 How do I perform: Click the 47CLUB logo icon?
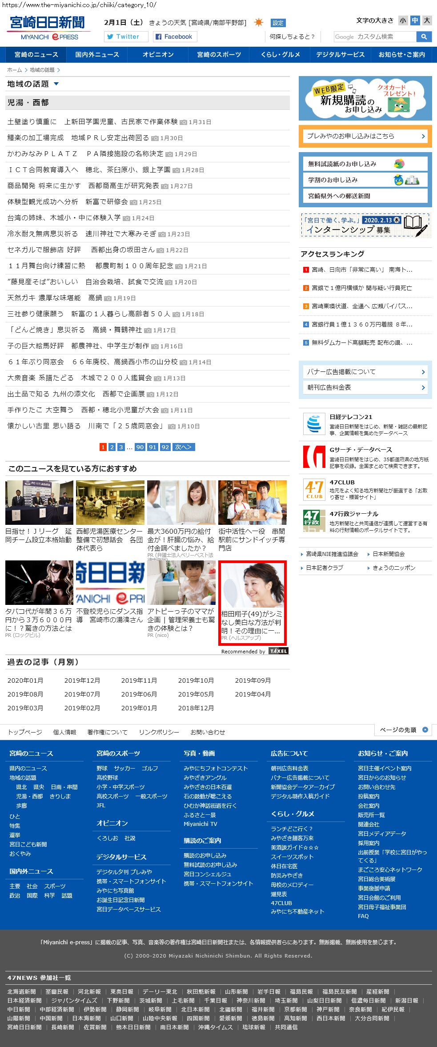coord(314,489)
